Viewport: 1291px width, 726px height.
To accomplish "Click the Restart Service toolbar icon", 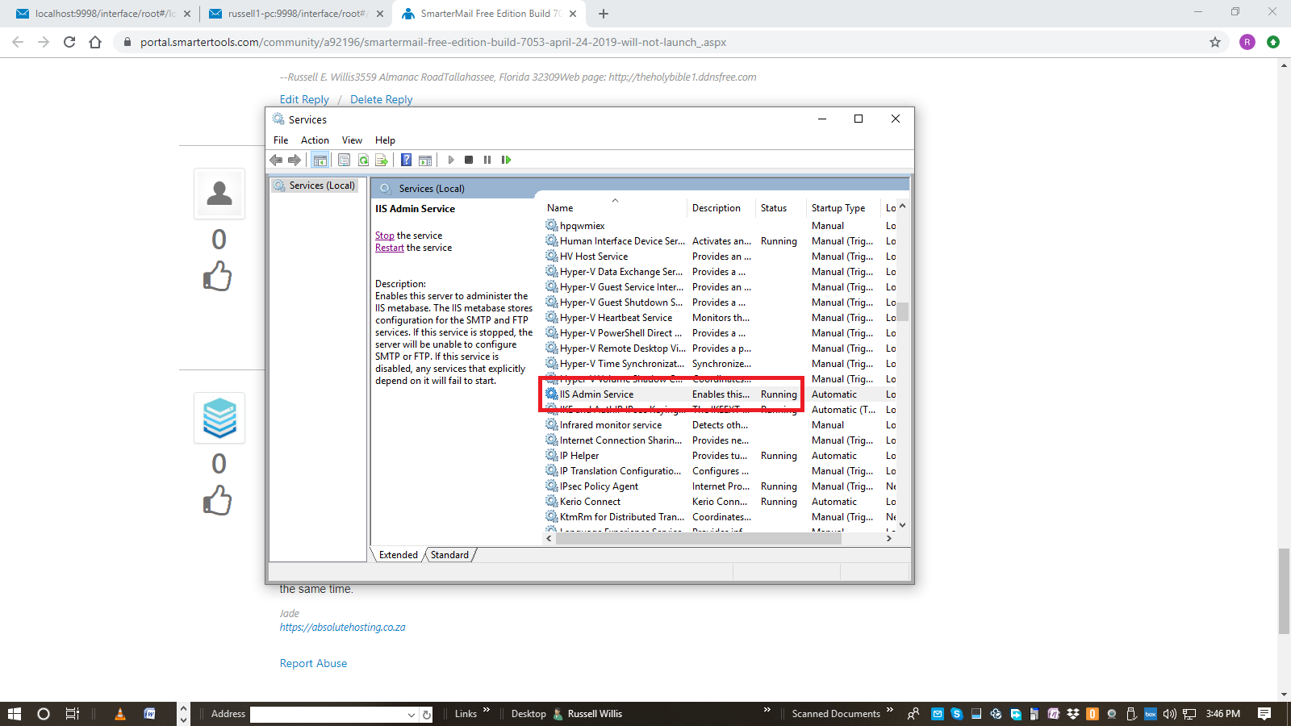I will [x=506, y=160].
